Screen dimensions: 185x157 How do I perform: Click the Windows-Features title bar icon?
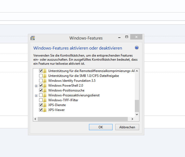pos(33,38)
